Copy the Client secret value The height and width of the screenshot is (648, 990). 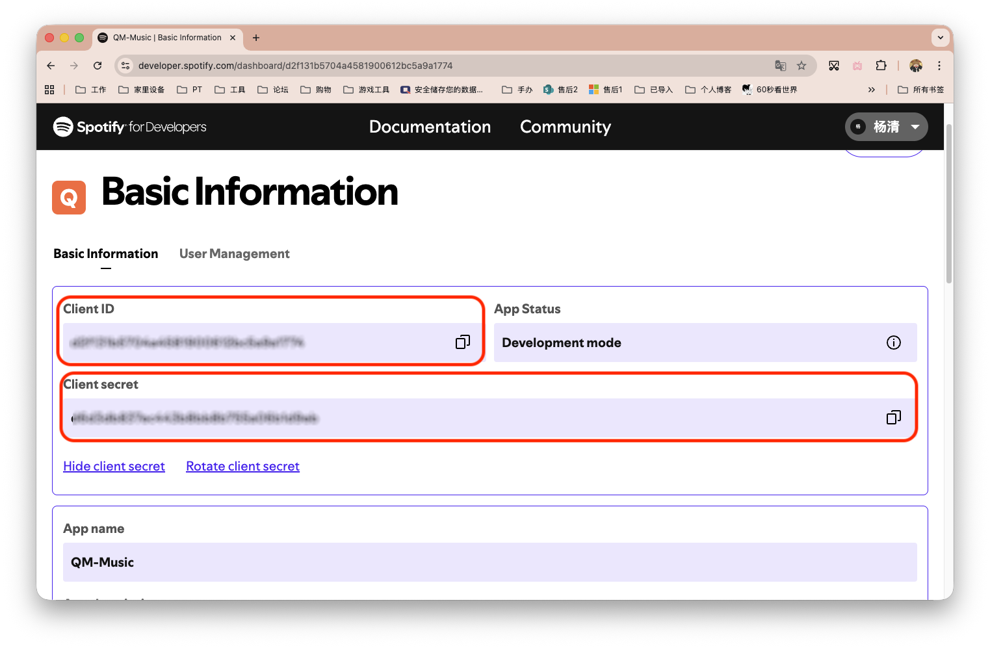pyautogui.click(x=893, y=417)
